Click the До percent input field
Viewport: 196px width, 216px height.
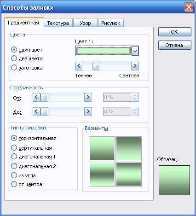click(x=117, y=111)
